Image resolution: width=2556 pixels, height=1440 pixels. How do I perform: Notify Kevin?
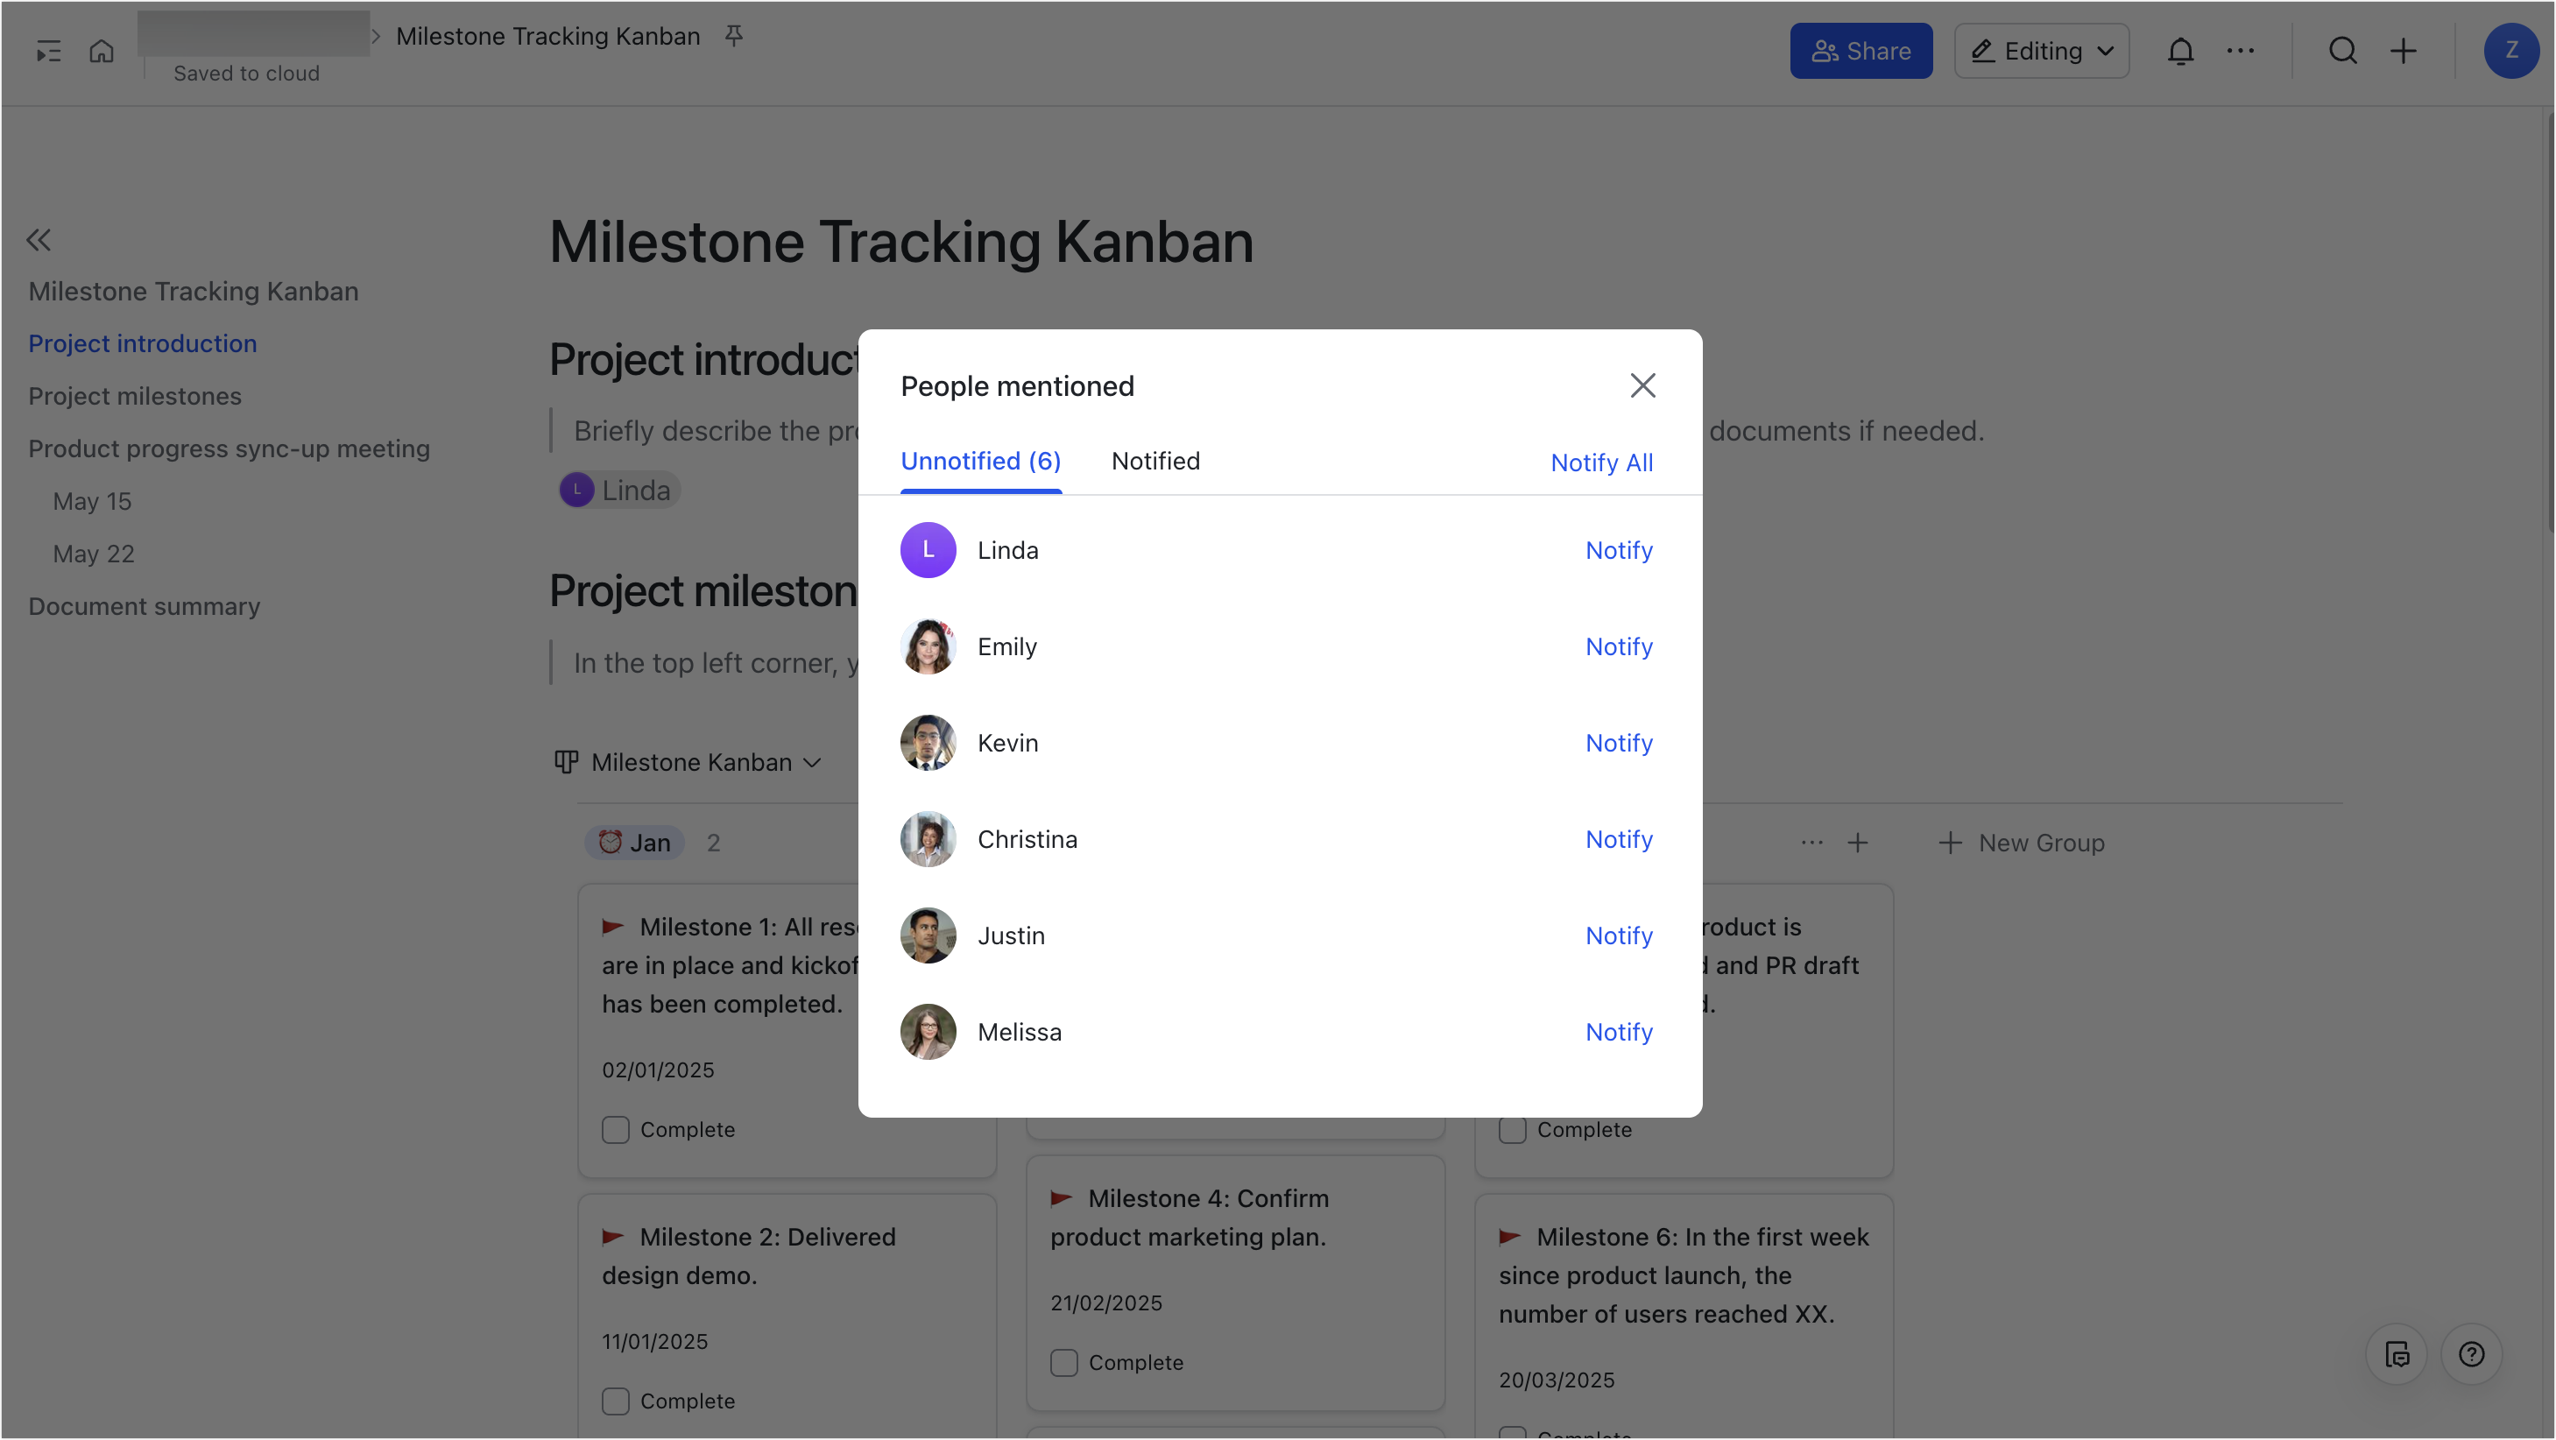click(1619, 744)
